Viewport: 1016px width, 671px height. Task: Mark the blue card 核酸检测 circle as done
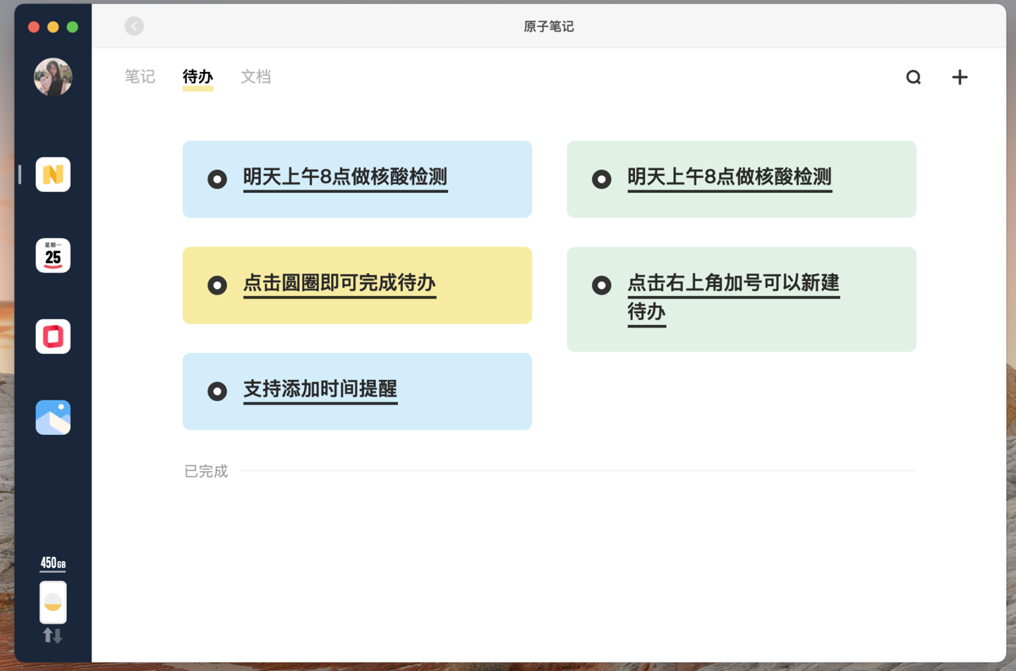tap(217, 179)
